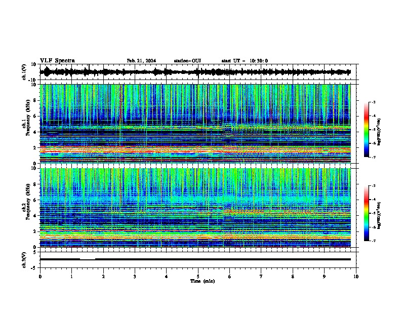The width and height of the screenshot is (401, 310).
Task: Click the ch.2 color scale bar
Action: point(367,213)
